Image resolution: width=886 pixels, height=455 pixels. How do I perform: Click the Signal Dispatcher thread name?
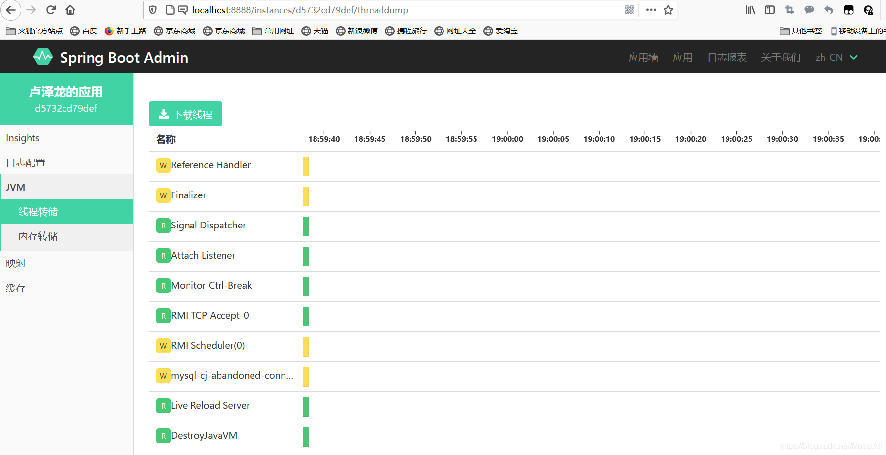(208, 225)
